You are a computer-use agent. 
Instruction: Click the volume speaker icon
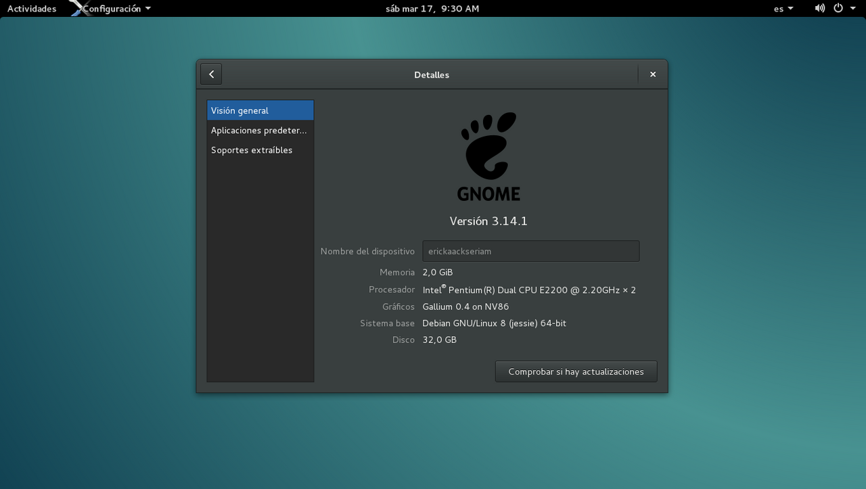pos(820,8)
